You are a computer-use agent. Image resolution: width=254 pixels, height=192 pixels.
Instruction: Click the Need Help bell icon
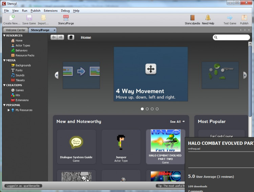[x=208, y=18]
